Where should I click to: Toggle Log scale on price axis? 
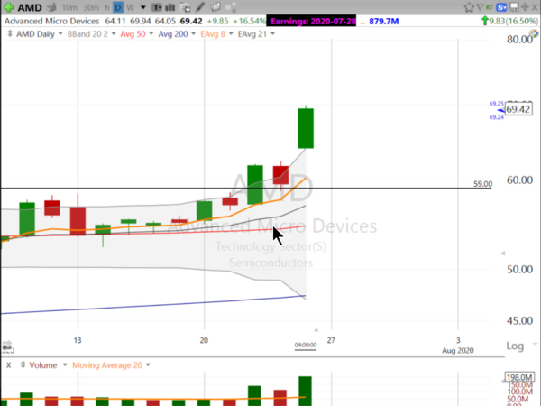516,346
